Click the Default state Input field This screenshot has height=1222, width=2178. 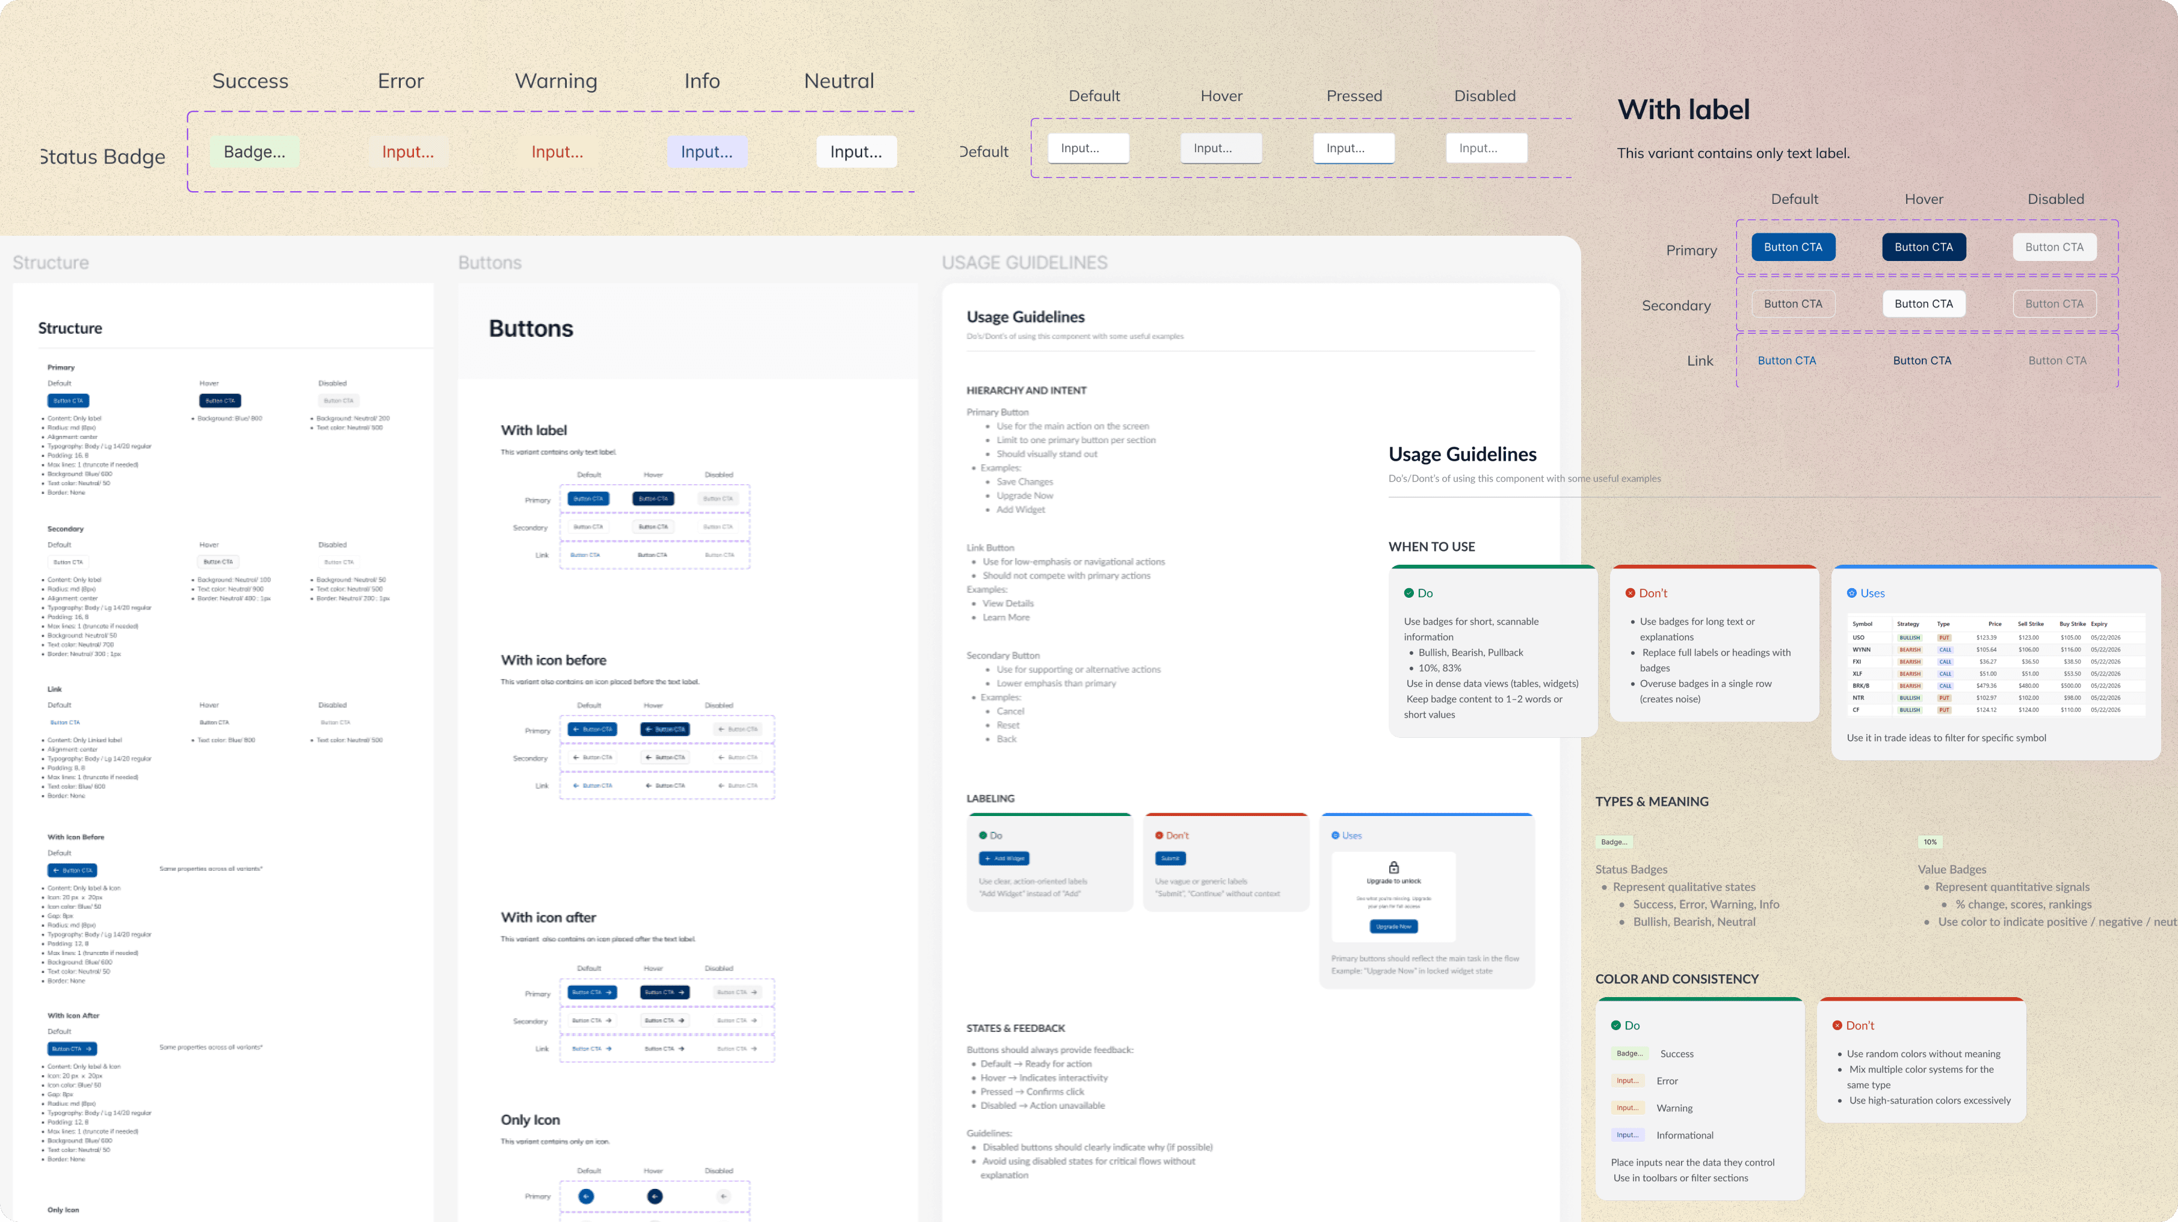tap(1088, 148)
